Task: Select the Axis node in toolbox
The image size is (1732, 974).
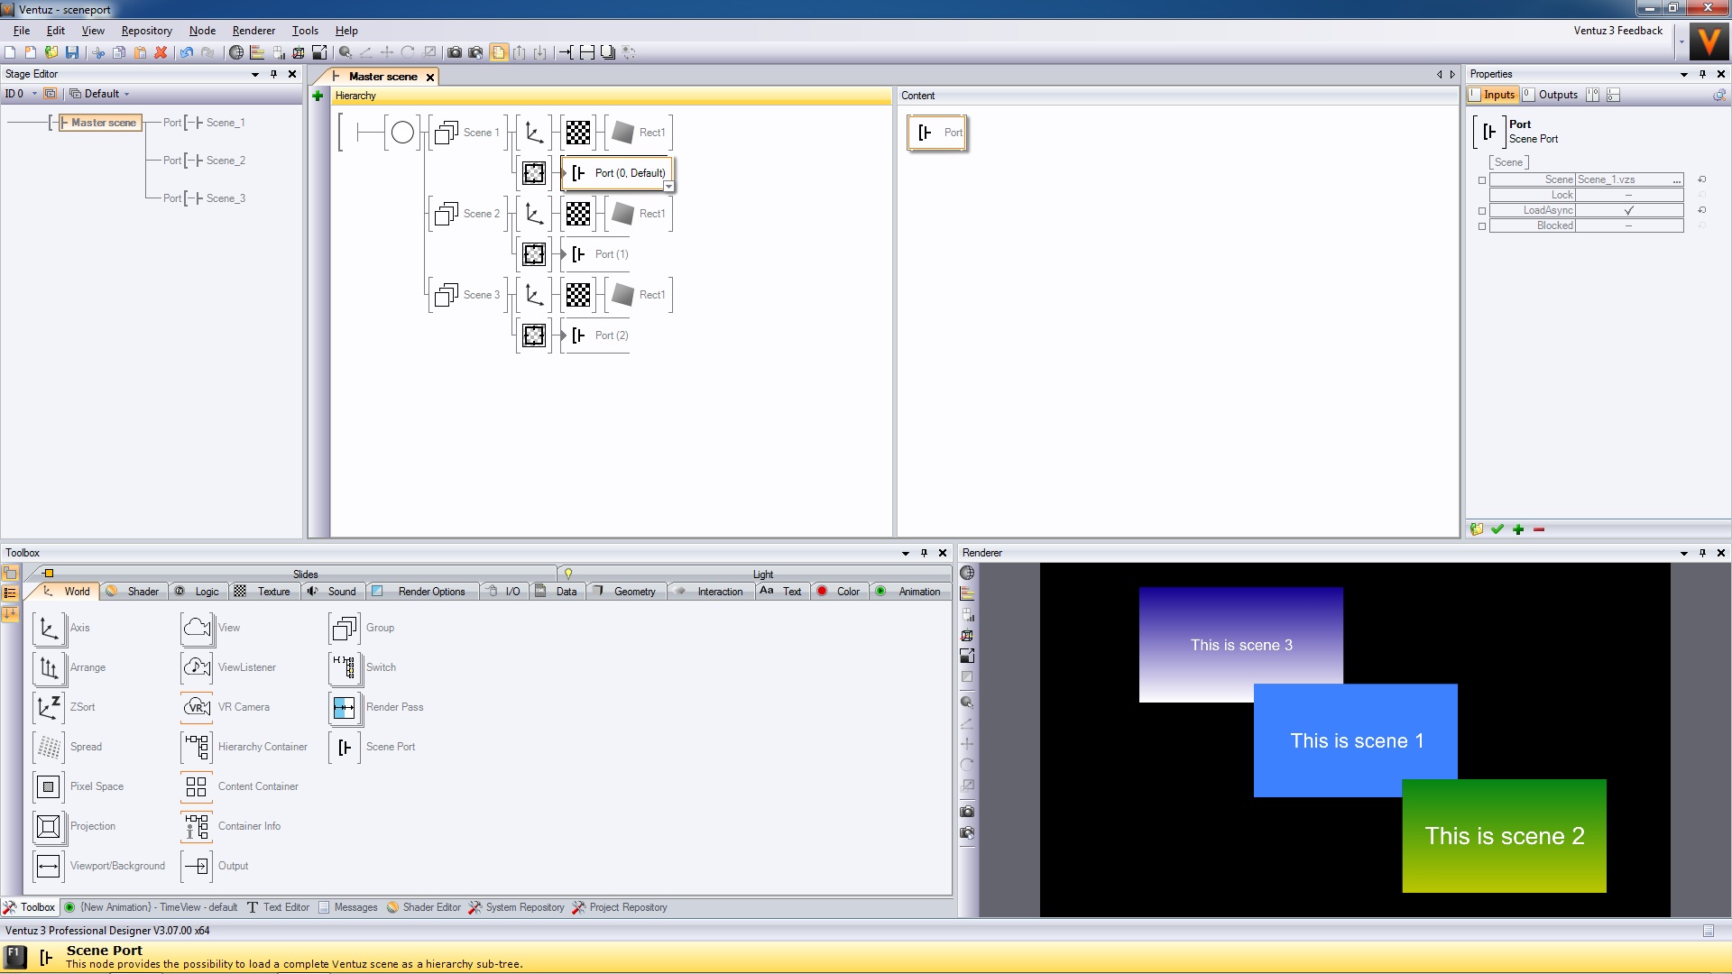Action: (49, 628)
